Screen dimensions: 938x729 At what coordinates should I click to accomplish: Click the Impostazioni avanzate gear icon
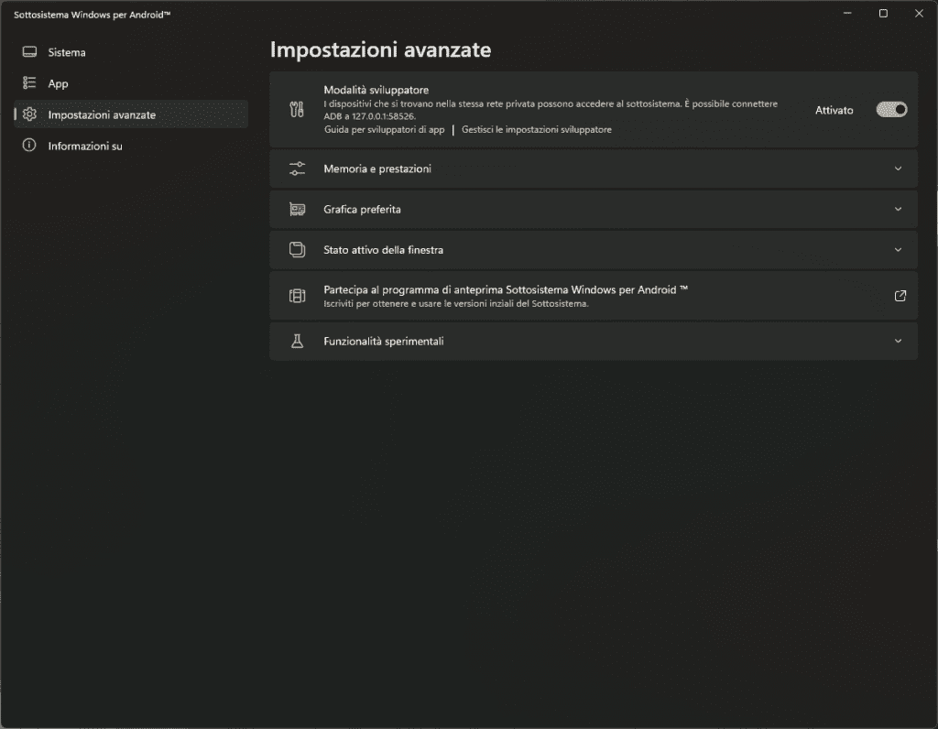pos(29,114)
